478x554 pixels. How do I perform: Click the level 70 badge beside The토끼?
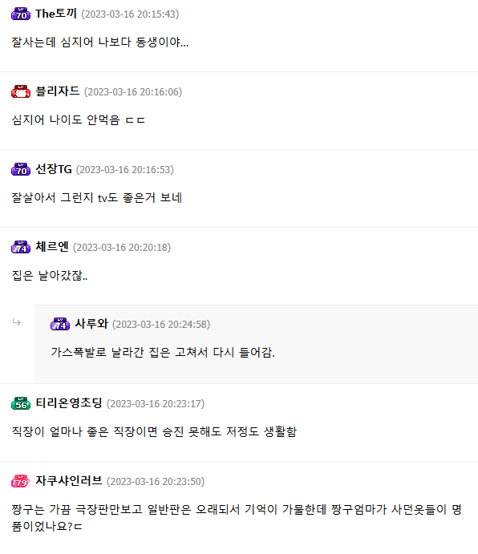point(21,14)
